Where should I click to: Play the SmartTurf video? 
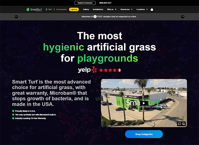[144, 103]
